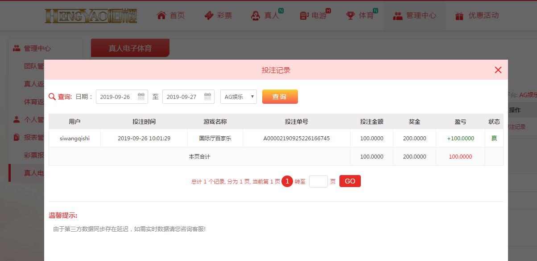Click the 投注记录 dialog title
The height and width of the screenshot is (261, 537).
coord(276,70)
